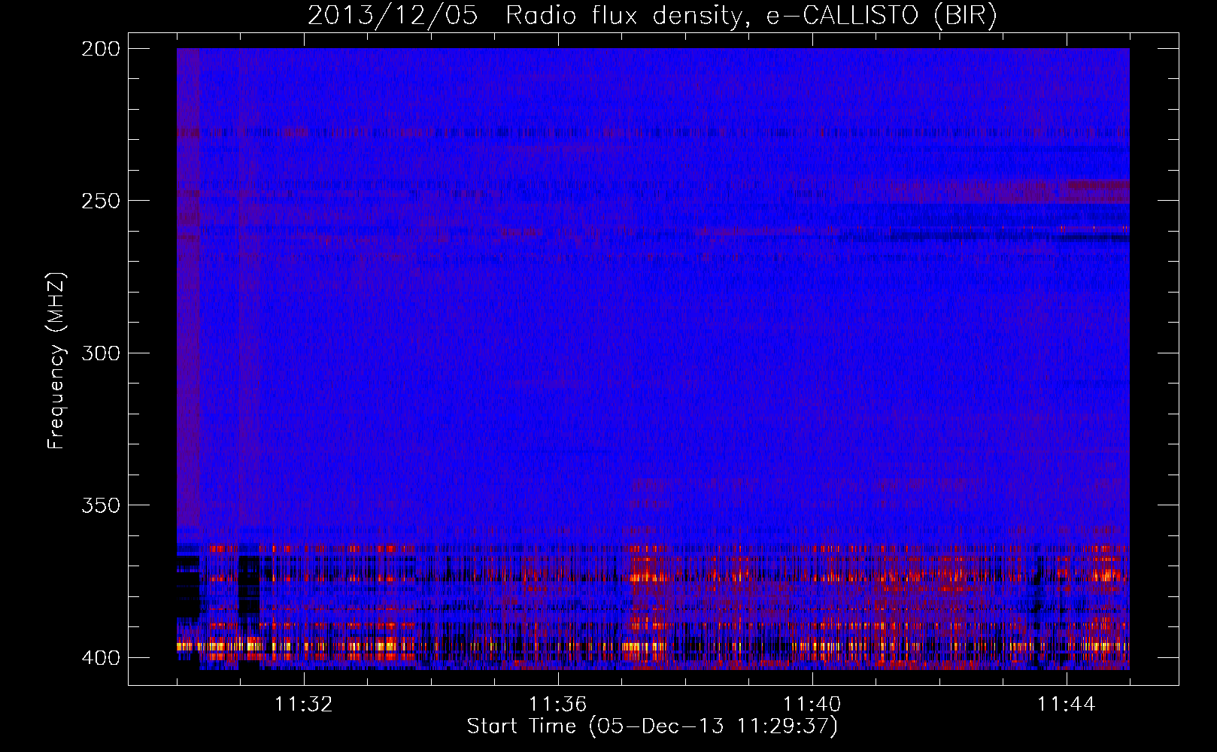Click the 11:32 time tick label
Screen dimensions: 1217x752
click(x=304, y=705)
